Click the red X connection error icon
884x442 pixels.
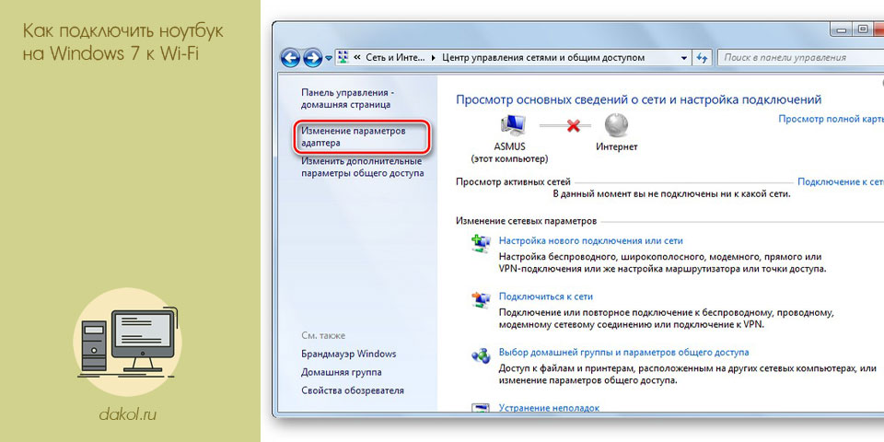[x=574, y=125]
